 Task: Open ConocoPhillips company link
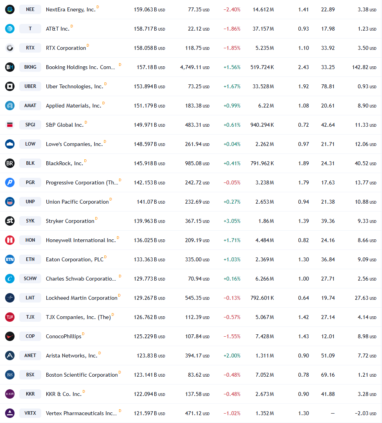[64, 336]
